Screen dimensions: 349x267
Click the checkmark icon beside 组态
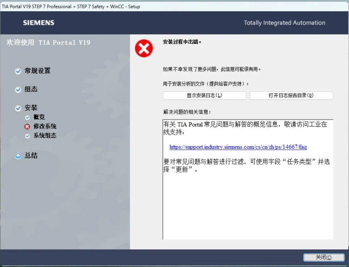tap(18, 90)
